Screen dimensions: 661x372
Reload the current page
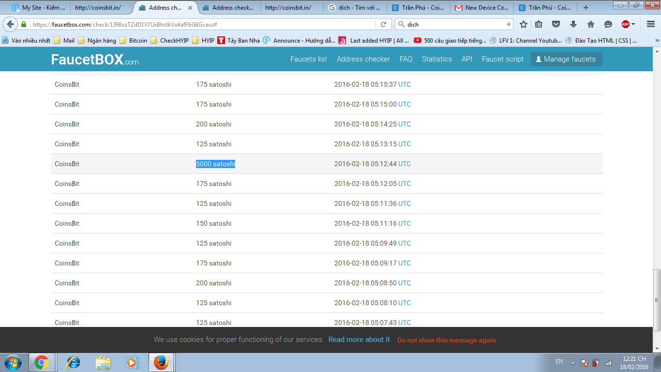click(x=383, y=24)
